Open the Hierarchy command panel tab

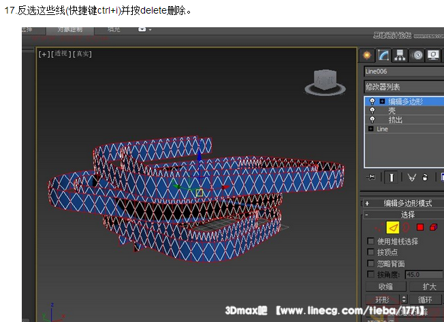[x=400, y=55]
